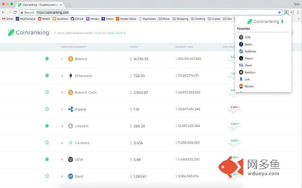
Task: Star Ripple as a favorite
Action: (x=47, y=109)
